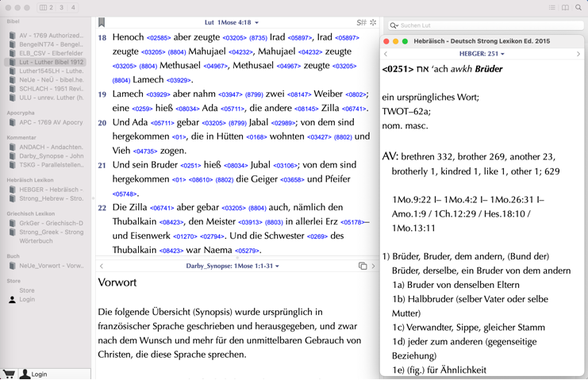Click the search magnifier in top toolbar
Image resolution: width=588 pixels, height=380 pixels.
(x=578, y=8)
